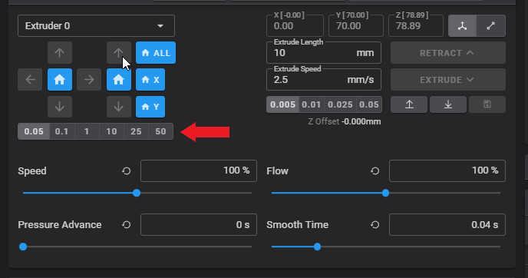Home all axes with ALL button
This screenshot has width=528, height=278.
coord(156,52)
